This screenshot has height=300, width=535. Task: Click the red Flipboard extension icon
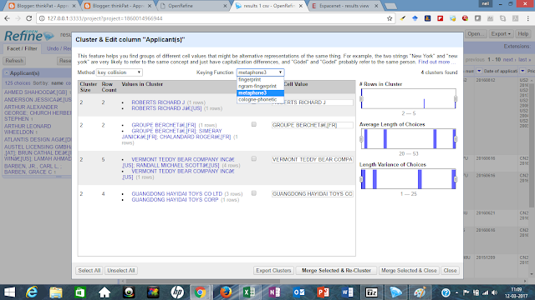(x=441, y=18)
